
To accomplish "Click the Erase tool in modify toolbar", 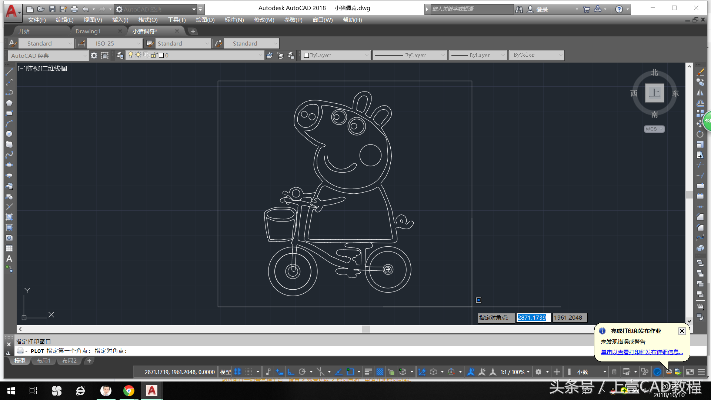I will [x=700, y=71].
